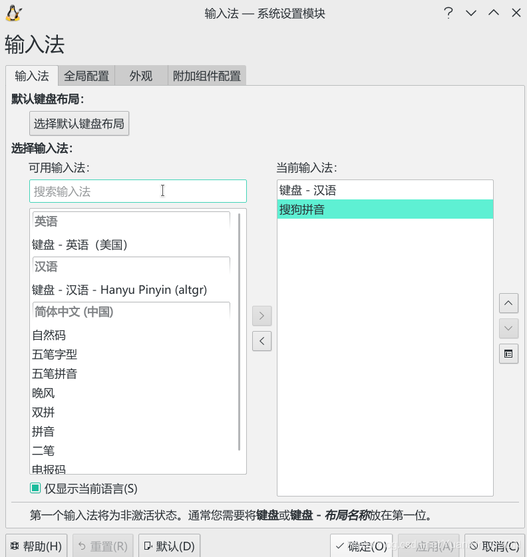Select 五笔字型 input method
The height and width of the screenshot is (557, 527).
pos(132,354)
